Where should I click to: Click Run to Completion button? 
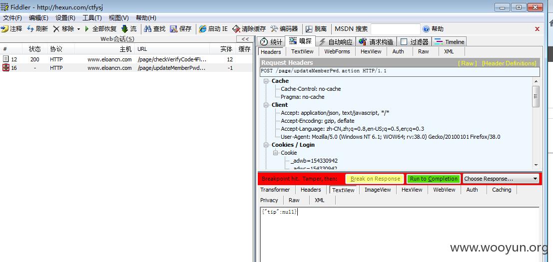[x=434, y=179]
